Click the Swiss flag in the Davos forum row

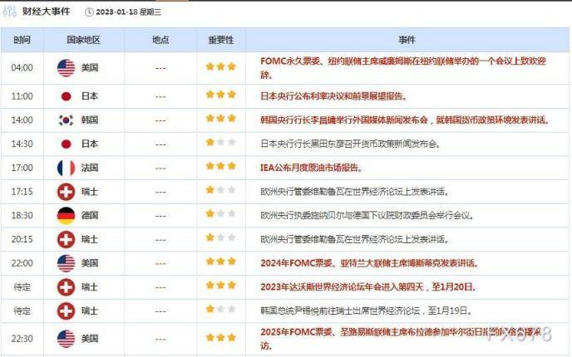[66, 287]
